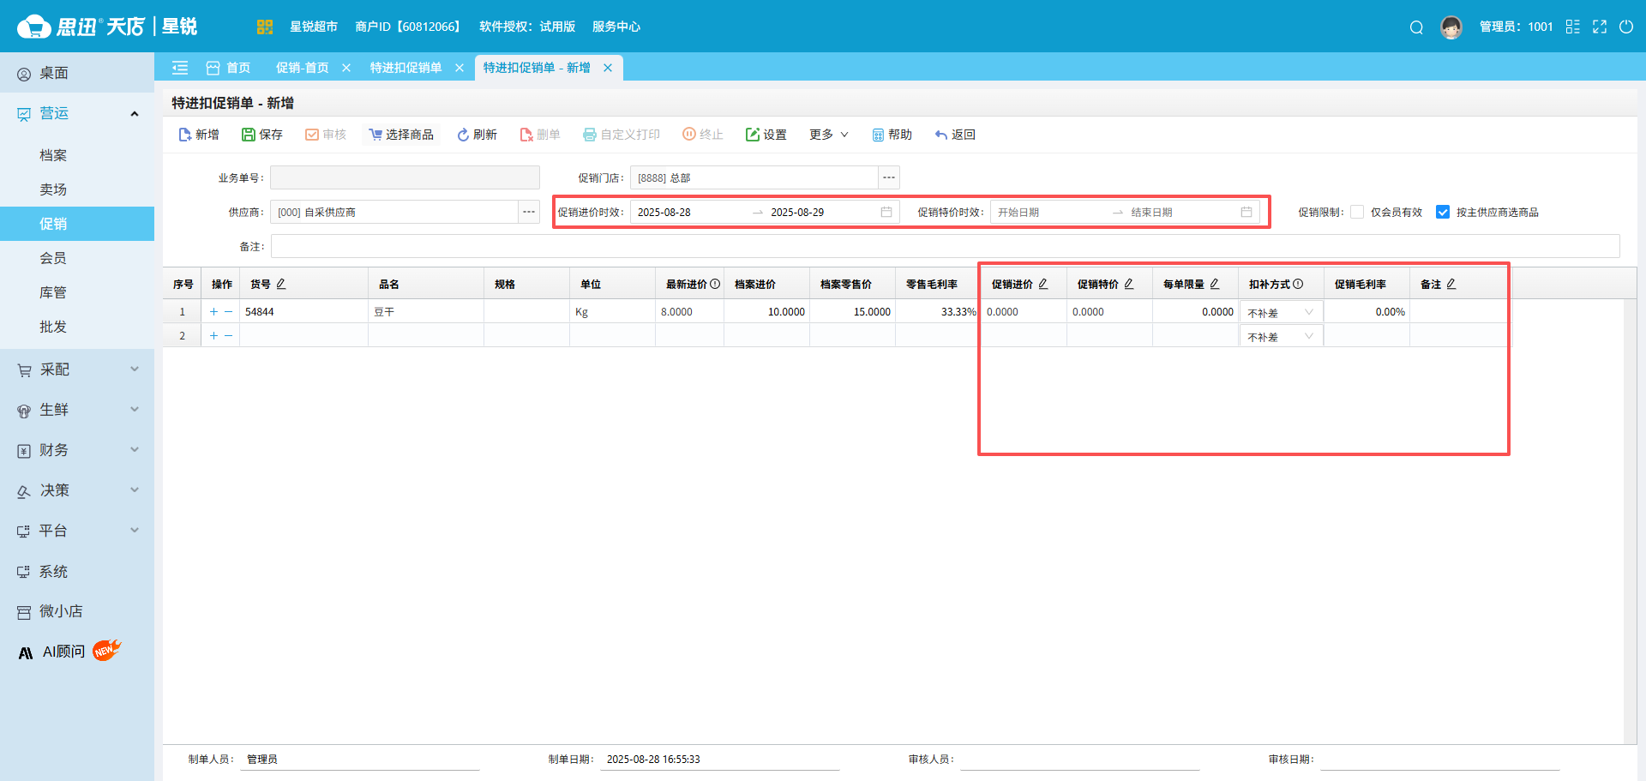Open the 服务中心 link in header
Viewport: 1646px width, 781px height.
(616, 27)
